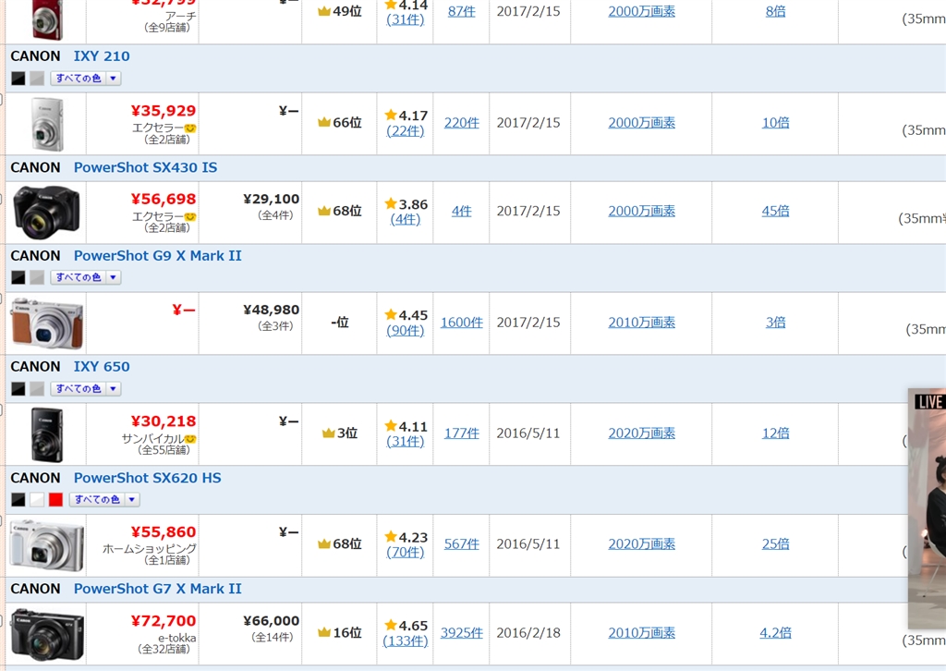Open the 1600件 comments link
This screenshot has width=946, height=671.
point(462,323)
